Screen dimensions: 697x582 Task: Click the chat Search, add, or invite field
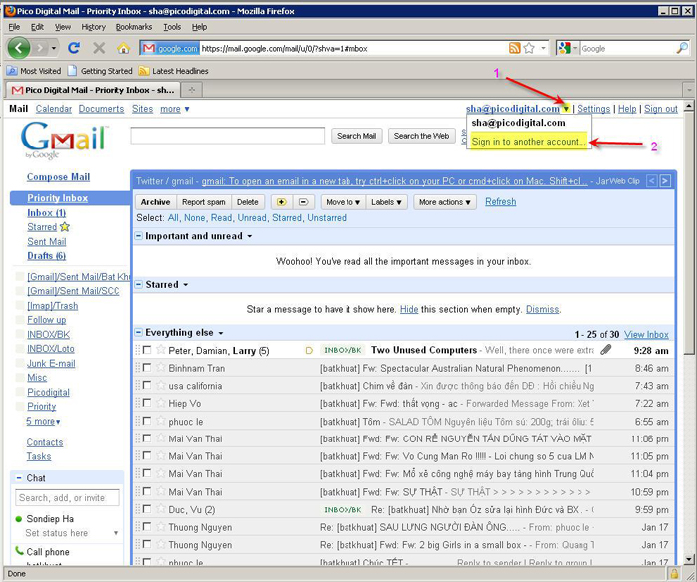click(68, 498)
